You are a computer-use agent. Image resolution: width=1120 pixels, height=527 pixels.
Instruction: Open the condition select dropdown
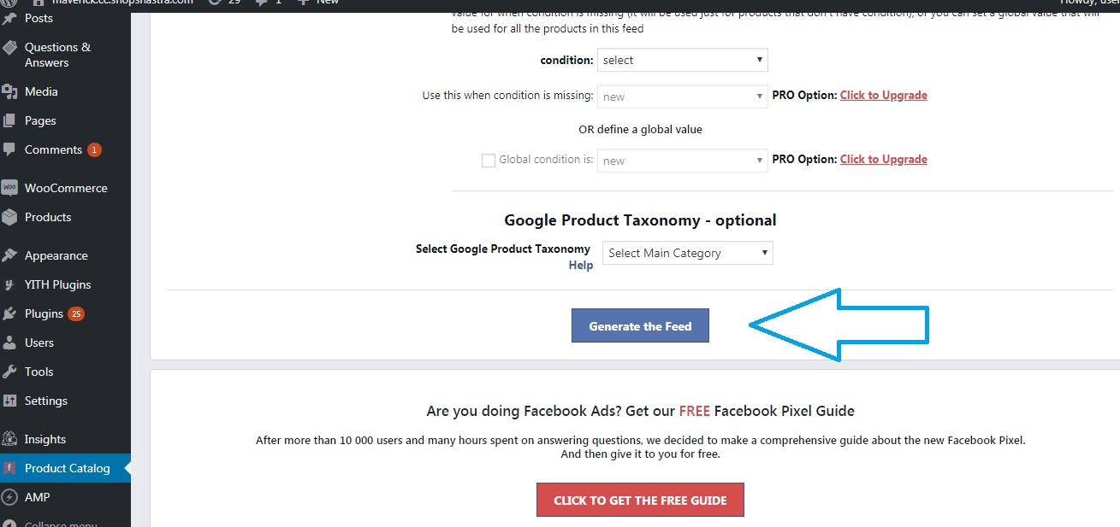point(682,60)
